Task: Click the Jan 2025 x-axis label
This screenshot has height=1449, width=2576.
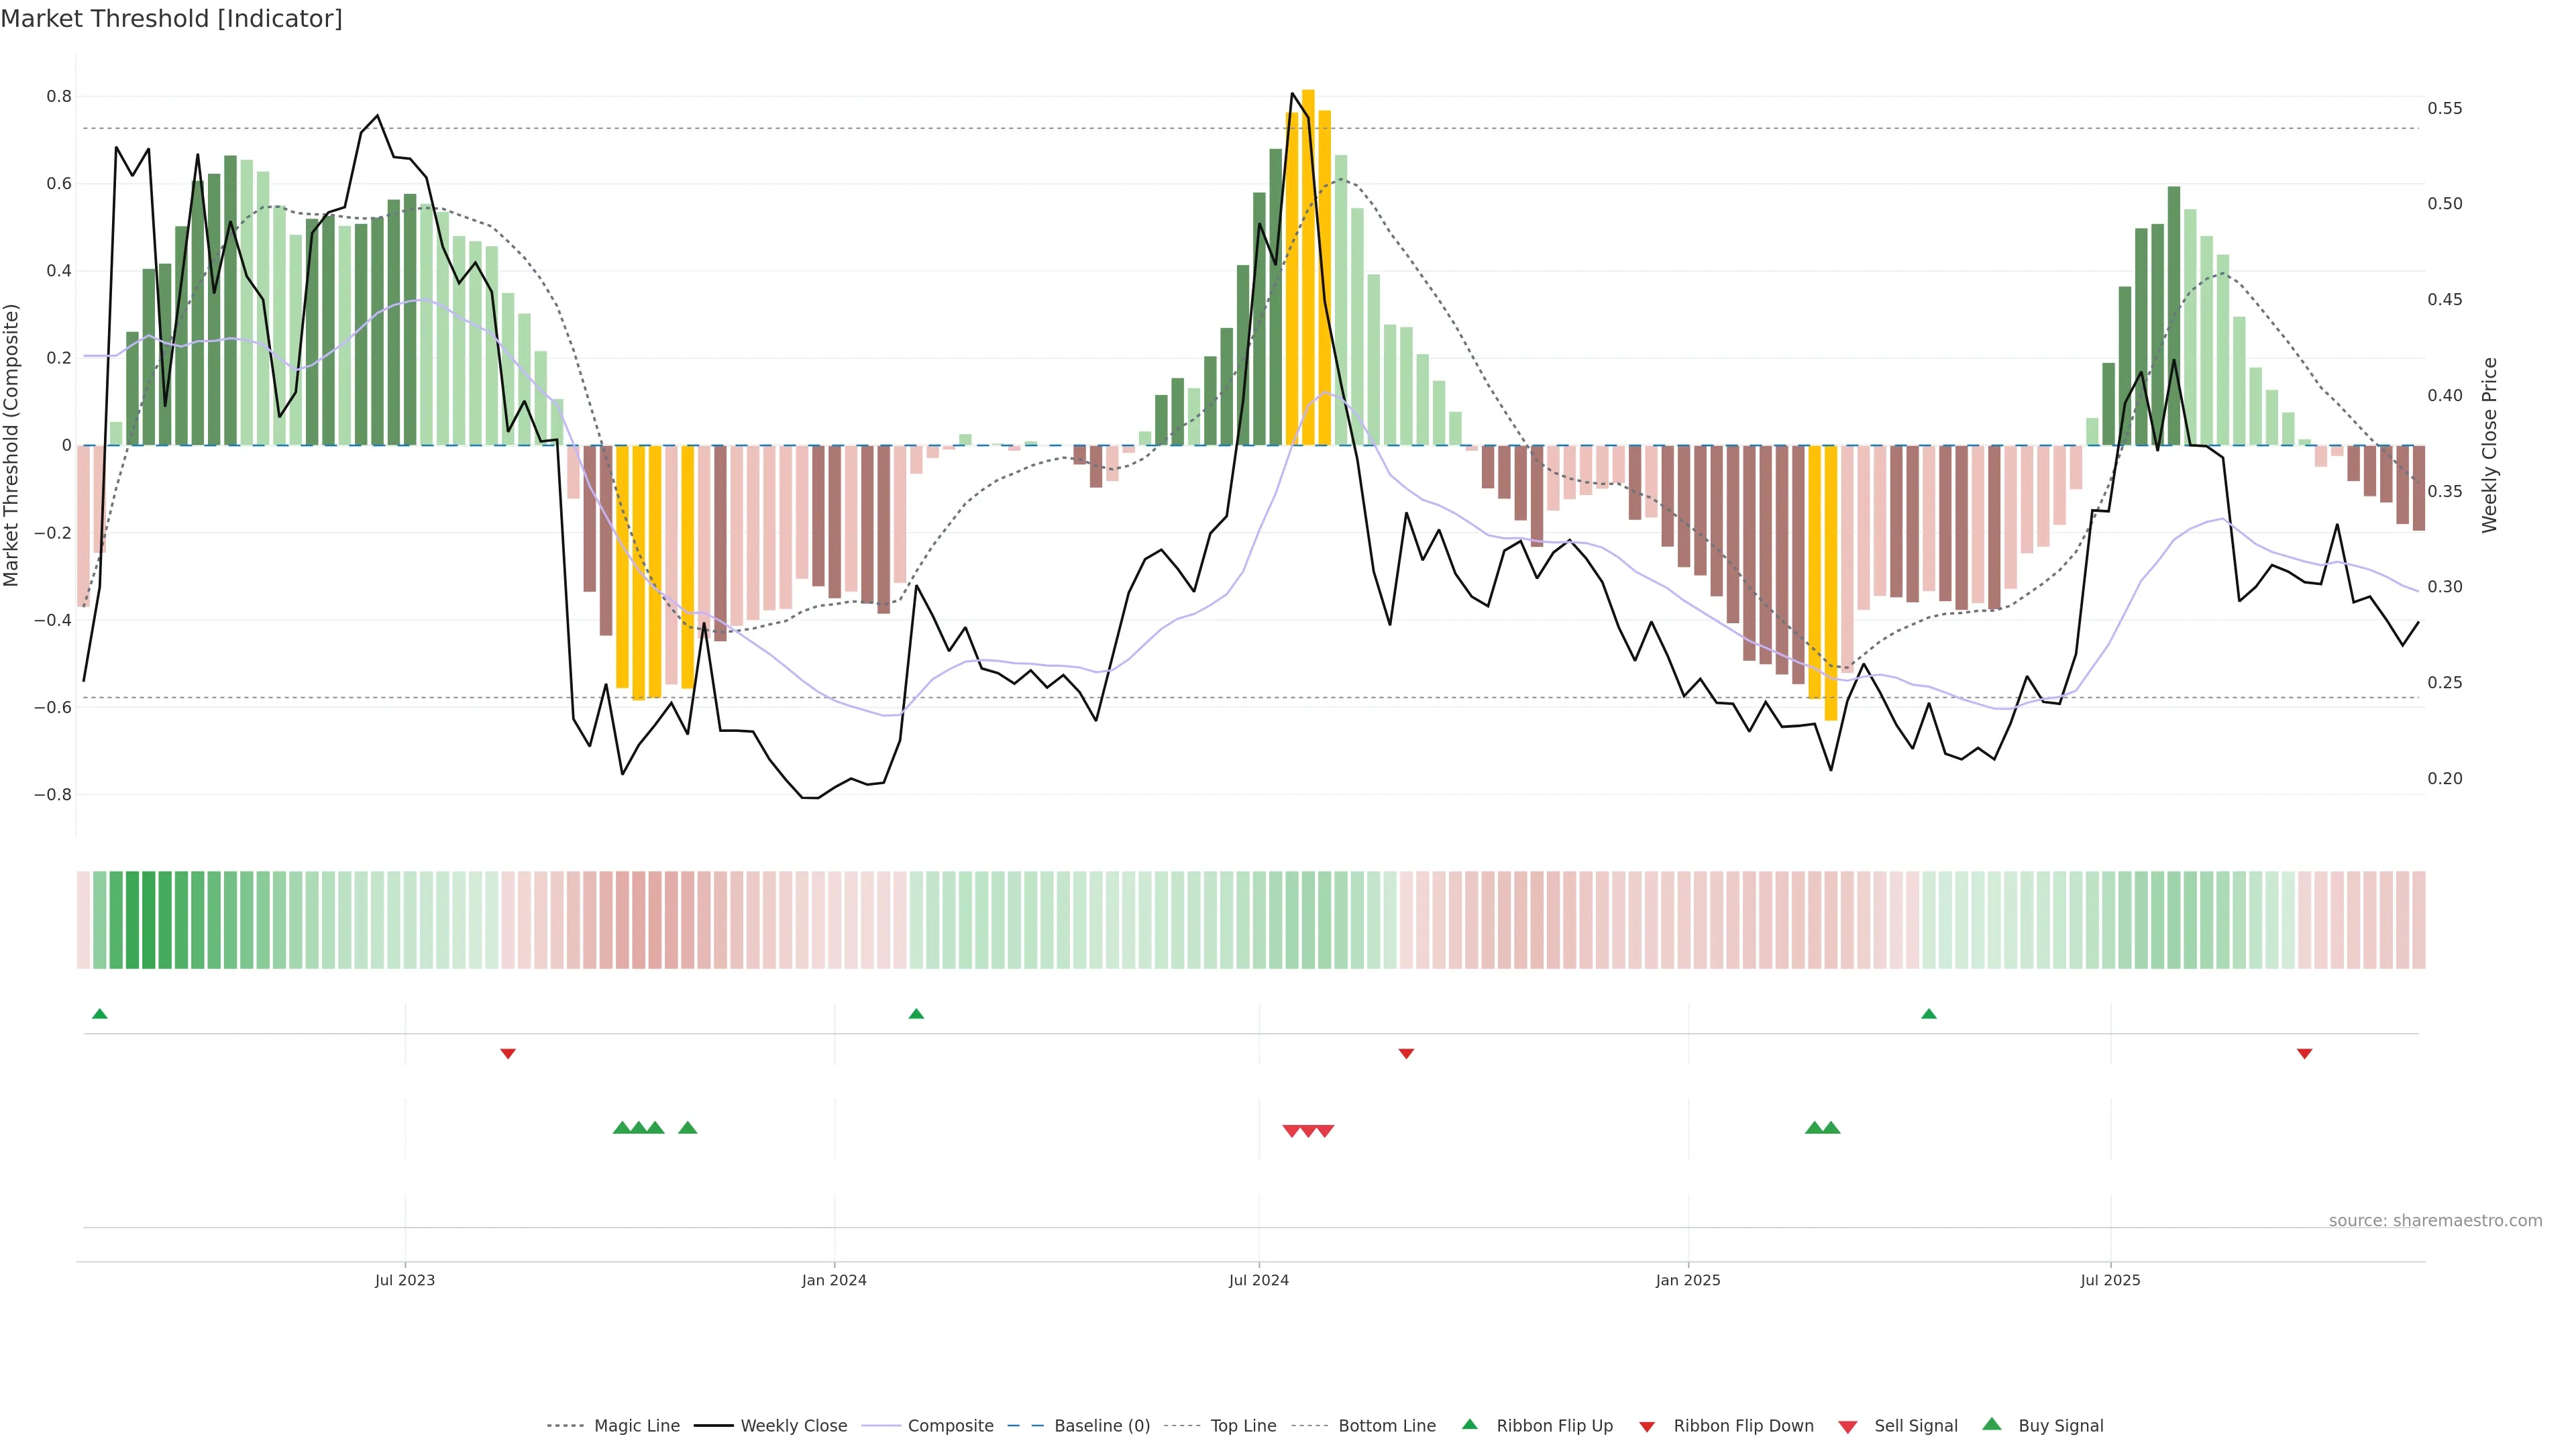Action: [x=1688, y=1280]
